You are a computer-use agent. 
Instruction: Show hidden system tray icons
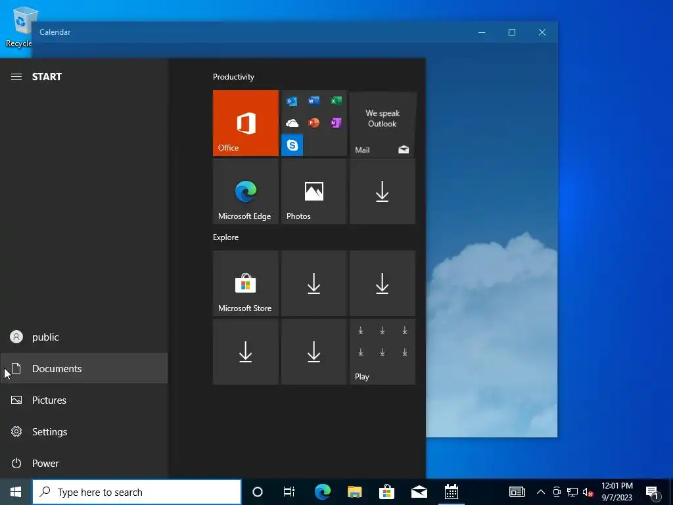click(541, 492)
